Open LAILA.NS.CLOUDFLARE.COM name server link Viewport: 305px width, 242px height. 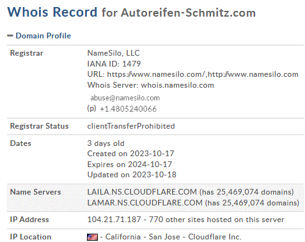(142, 192)
